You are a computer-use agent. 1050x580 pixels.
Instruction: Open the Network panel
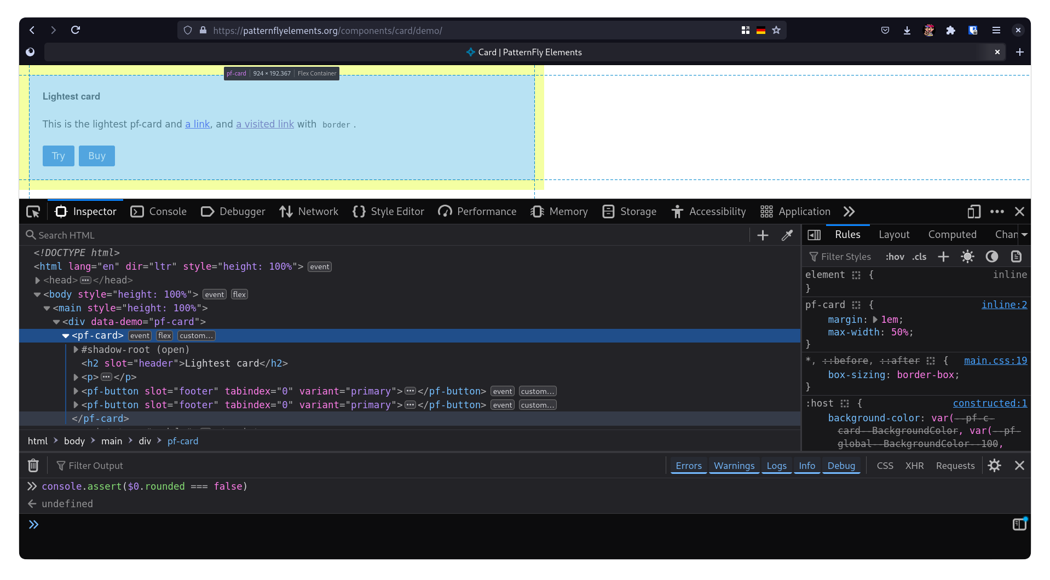pos(309,211)
